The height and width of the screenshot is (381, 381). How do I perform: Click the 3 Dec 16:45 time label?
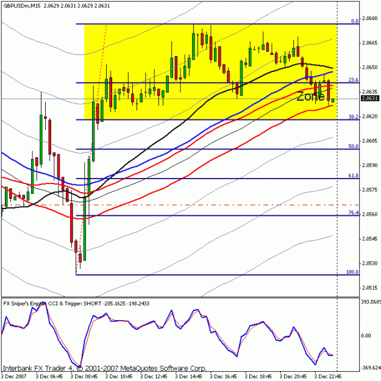point(223,377)
